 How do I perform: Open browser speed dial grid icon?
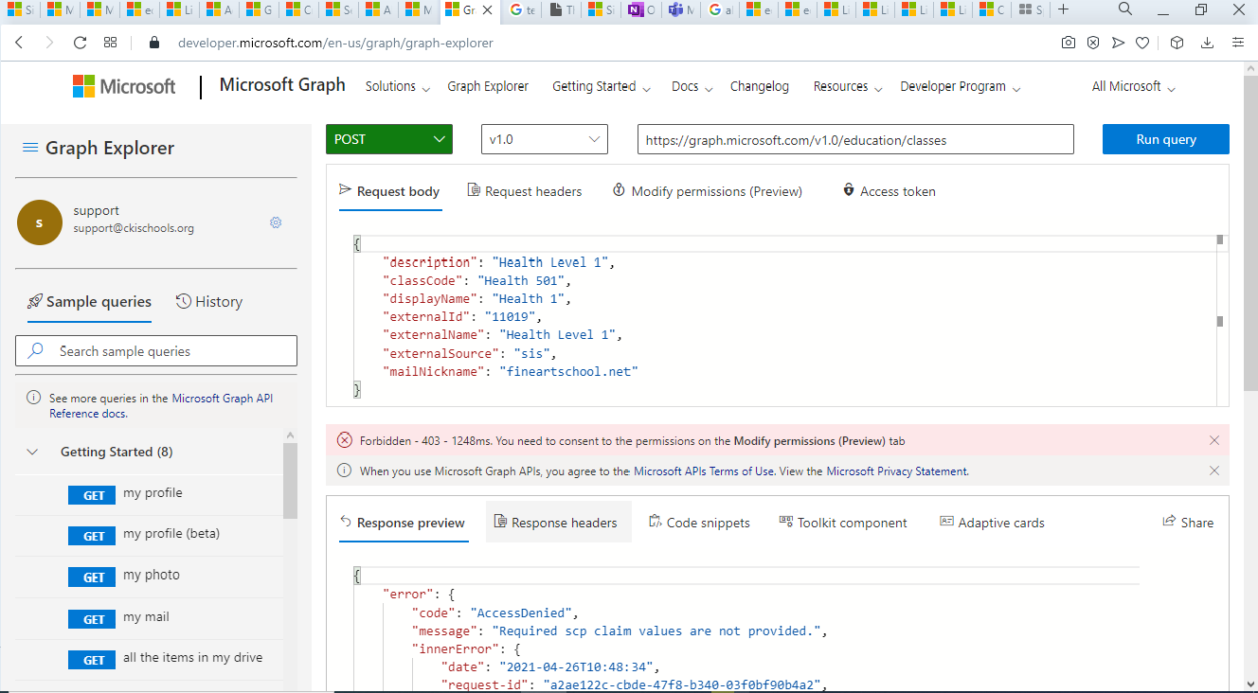point(110,43)
